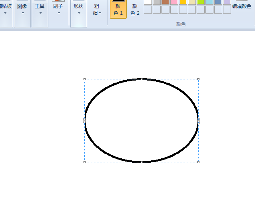Viewport: 255px width, 213px height.
Task: Pick the light gray color swatch
Action: pos(157,2)
